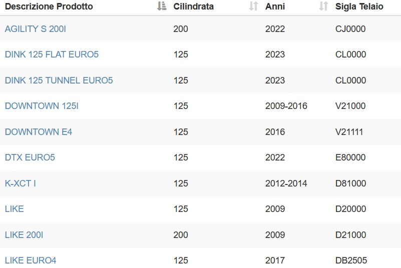Viewport: 401px width, 268px height.
Task: Select the DTX EURO5 link
Action: pyautogui.click(x=30, y=157)
